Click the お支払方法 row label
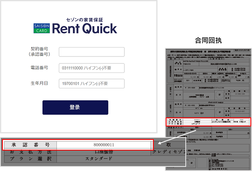Viewport: 252px width, 171px height. point(30,152)
